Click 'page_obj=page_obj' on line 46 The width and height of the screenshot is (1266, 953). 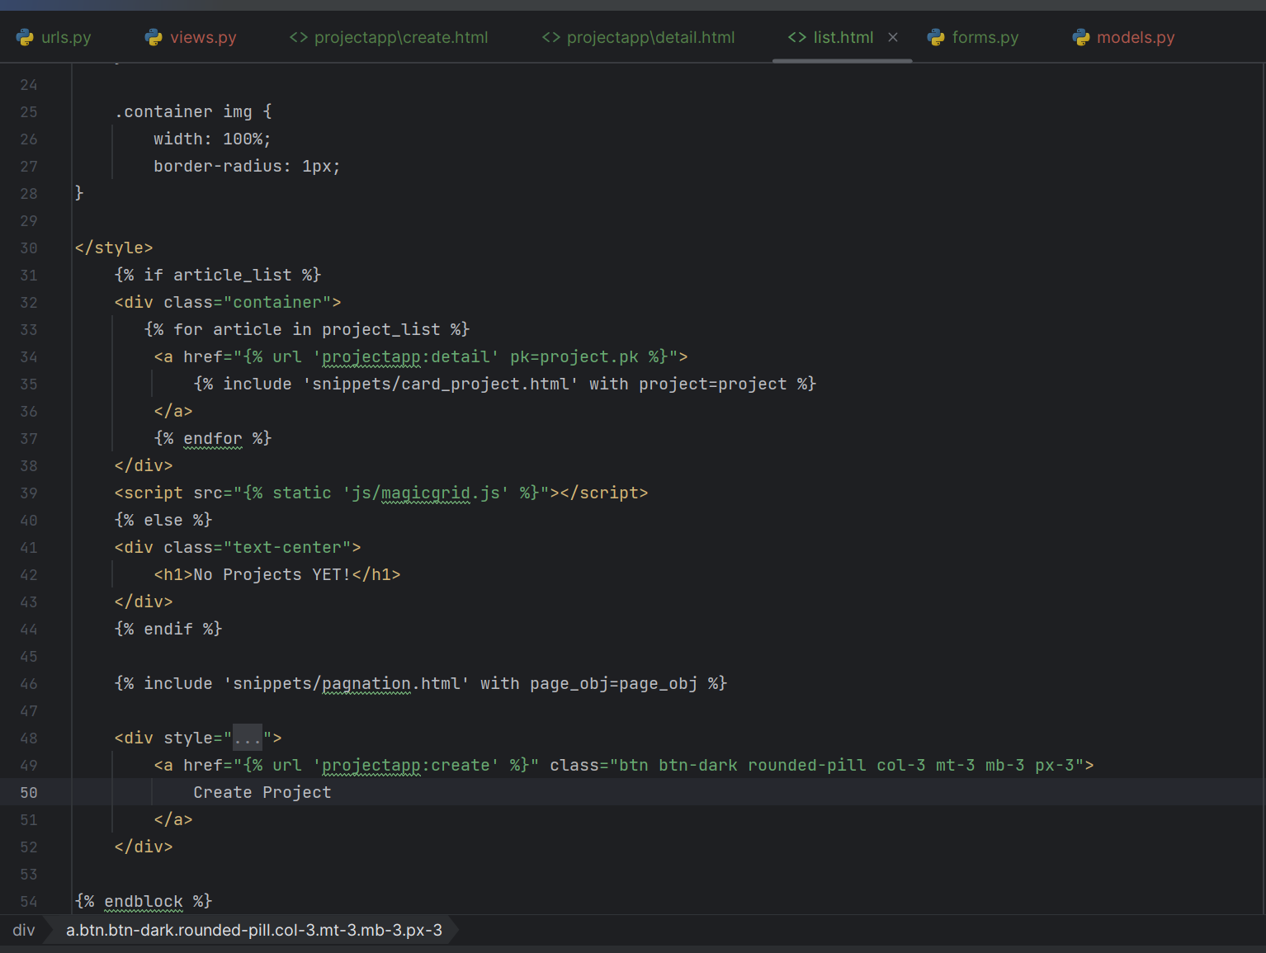click(x=614, y=684)
